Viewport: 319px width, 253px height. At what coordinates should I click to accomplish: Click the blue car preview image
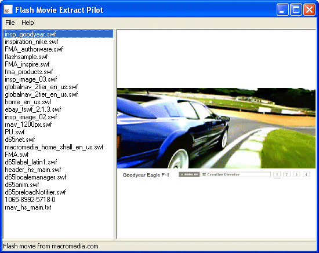pos(216,128)
